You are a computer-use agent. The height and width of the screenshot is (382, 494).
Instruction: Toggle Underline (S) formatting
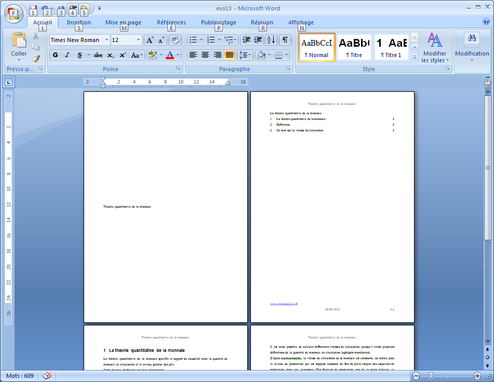pos(79,55)
